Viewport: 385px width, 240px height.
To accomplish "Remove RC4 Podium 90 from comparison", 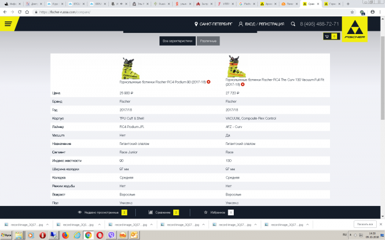I will coord(208,82).
